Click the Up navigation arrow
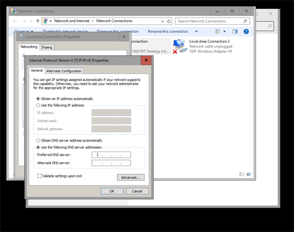Image resolution: width=294 pixels, height=232 pixels. tap(38, 21)
